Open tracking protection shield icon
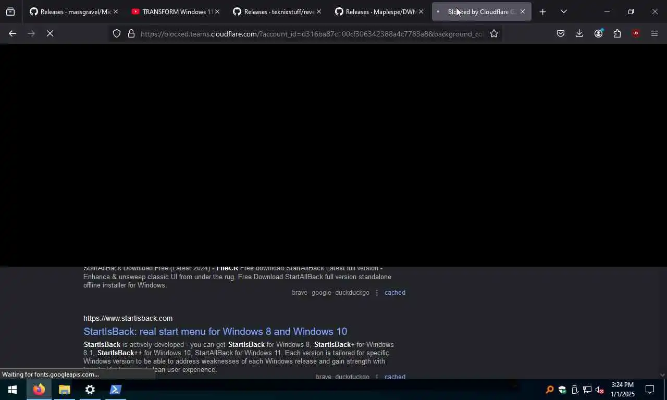667x400 pixels. tap(117, 33)
